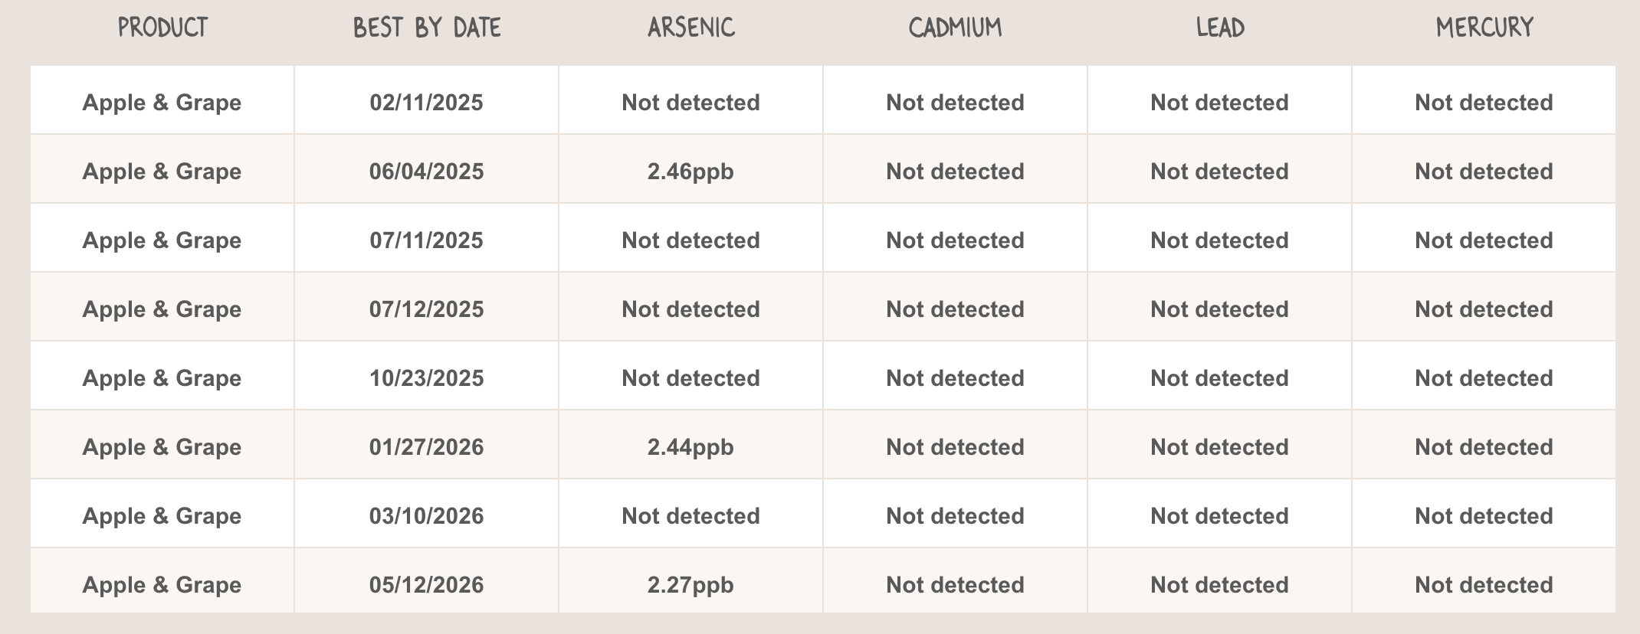
Task: Select the 2.46ppb arsenic value
Action: click(x=690, y=172)
